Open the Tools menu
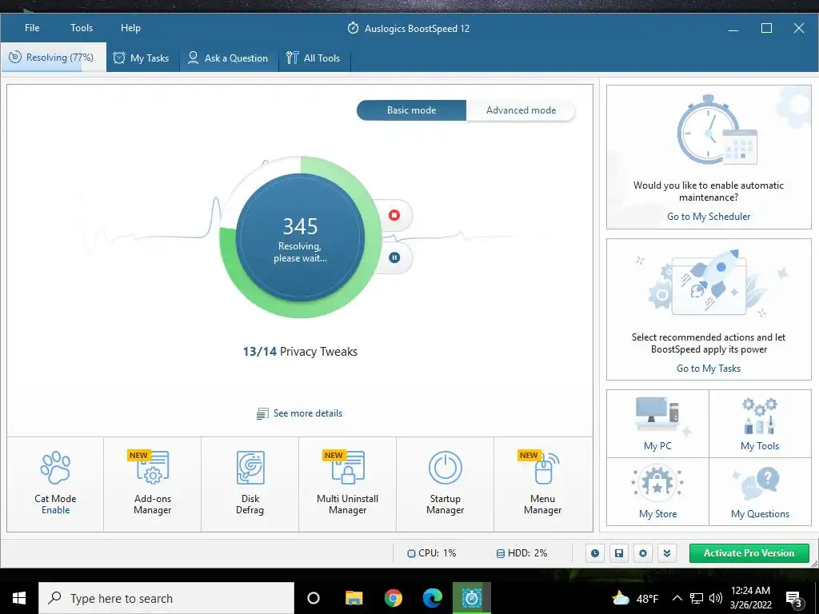819x614 pixels. [x=82, y=28]
